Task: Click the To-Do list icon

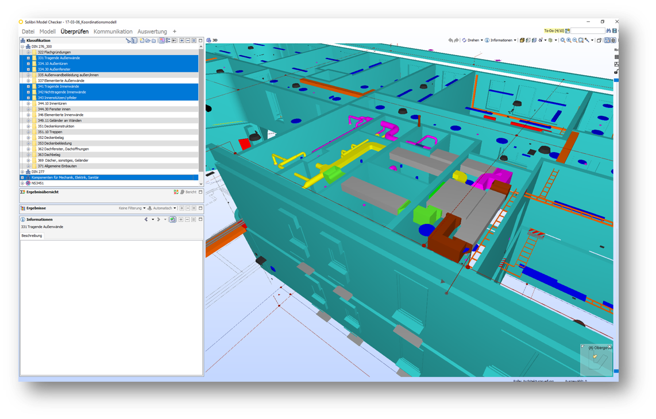Action: click(568, 30)
